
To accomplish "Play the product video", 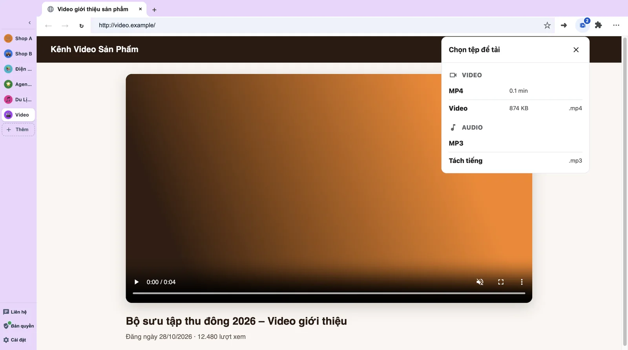I will [x=137, y=282].
